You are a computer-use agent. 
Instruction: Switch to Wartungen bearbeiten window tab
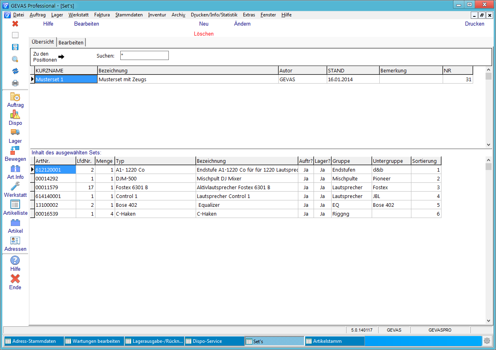pos(94,341)
